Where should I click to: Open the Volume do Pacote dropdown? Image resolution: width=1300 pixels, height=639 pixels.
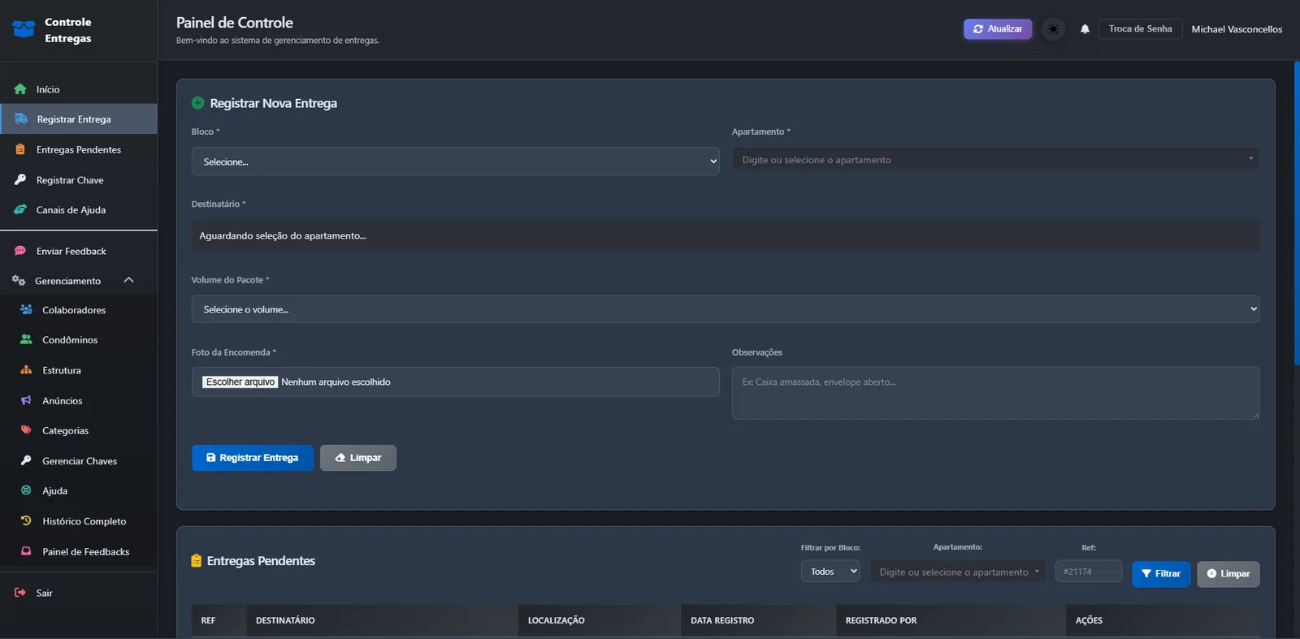(726, 309)
